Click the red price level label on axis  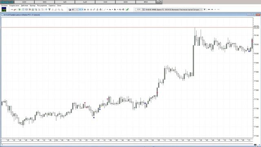[x=257, y=28]
